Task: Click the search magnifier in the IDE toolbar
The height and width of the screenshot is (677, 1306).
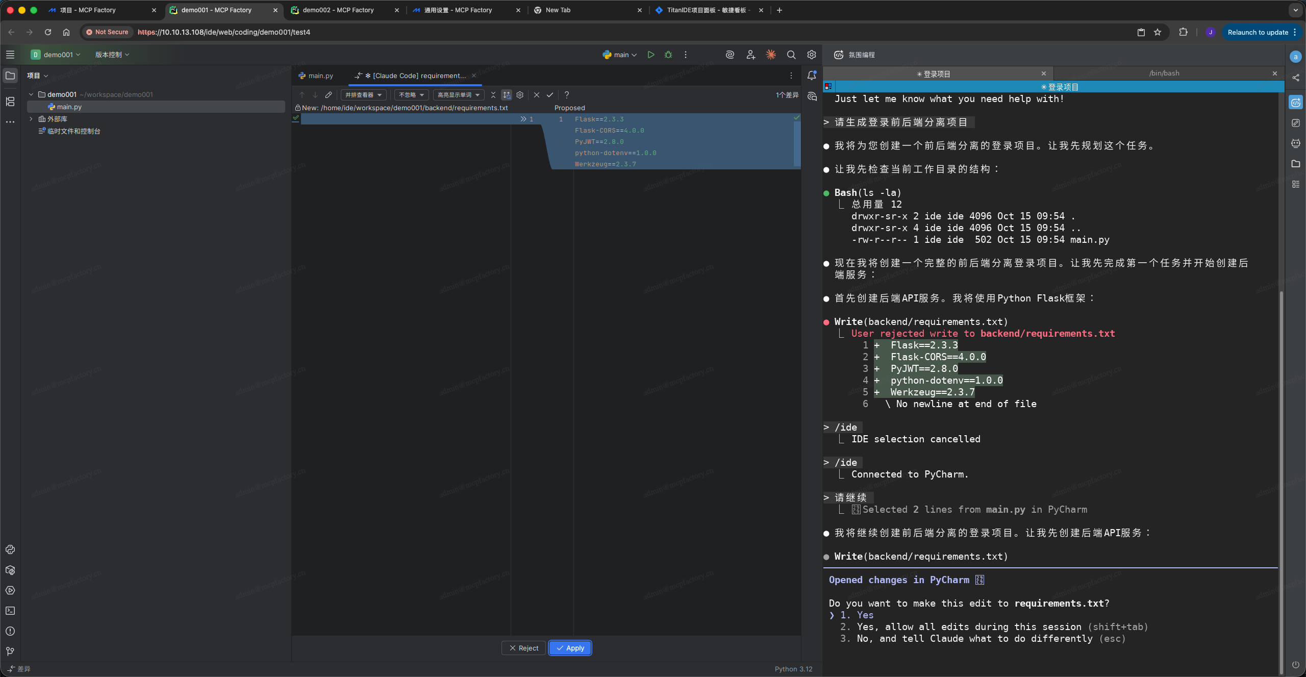Action: pyautogui.click(x=791, y=55)
